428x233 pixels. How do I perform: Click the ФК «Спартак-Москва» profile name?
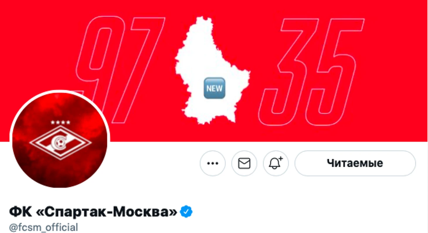coord(93,212)
